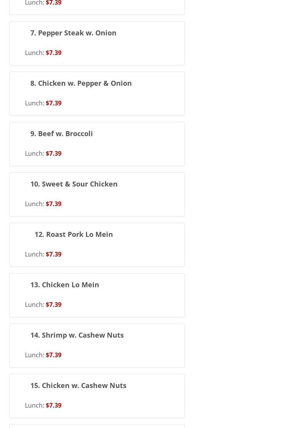The height and width of the screenshot is (428, 296).
Task: Select the Roast Pork Lo Mein $7.39 price
Action: click(x=53, y=254)
